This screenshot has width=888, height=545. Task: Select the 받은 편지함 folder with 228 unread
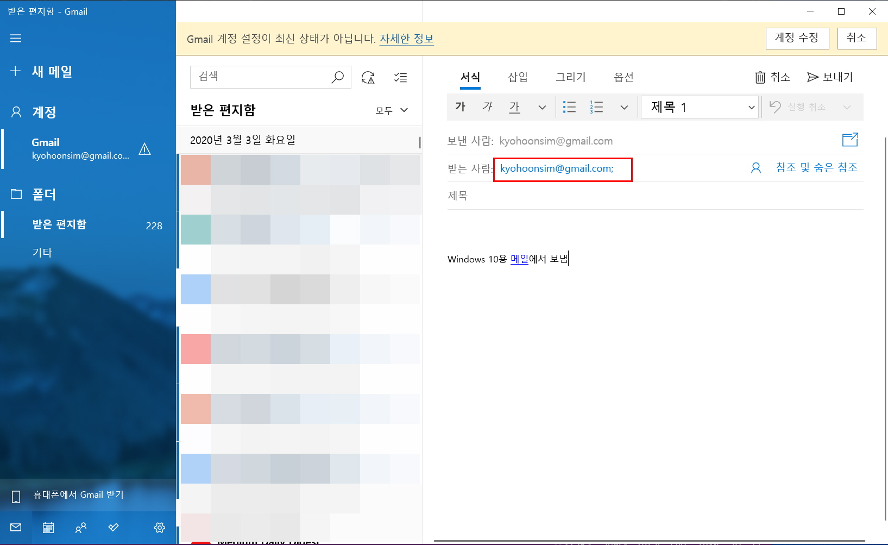click(x=88, y=224)
